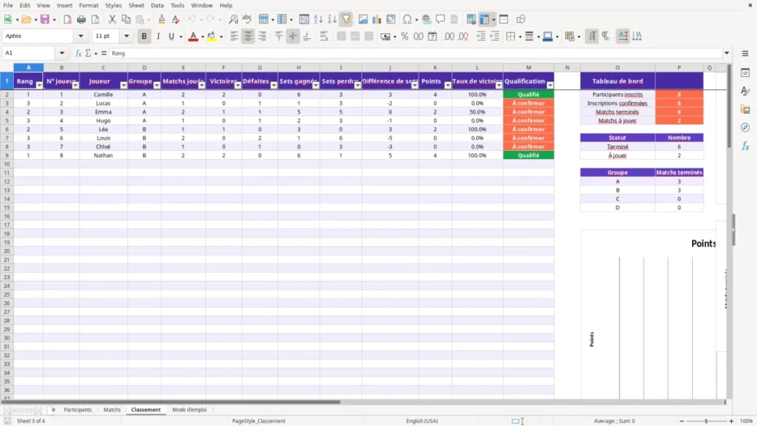Toggle left-to-right text direction

tap(592, 36)
